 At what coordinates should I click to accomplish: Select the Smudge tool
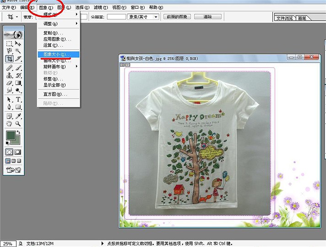9,91
